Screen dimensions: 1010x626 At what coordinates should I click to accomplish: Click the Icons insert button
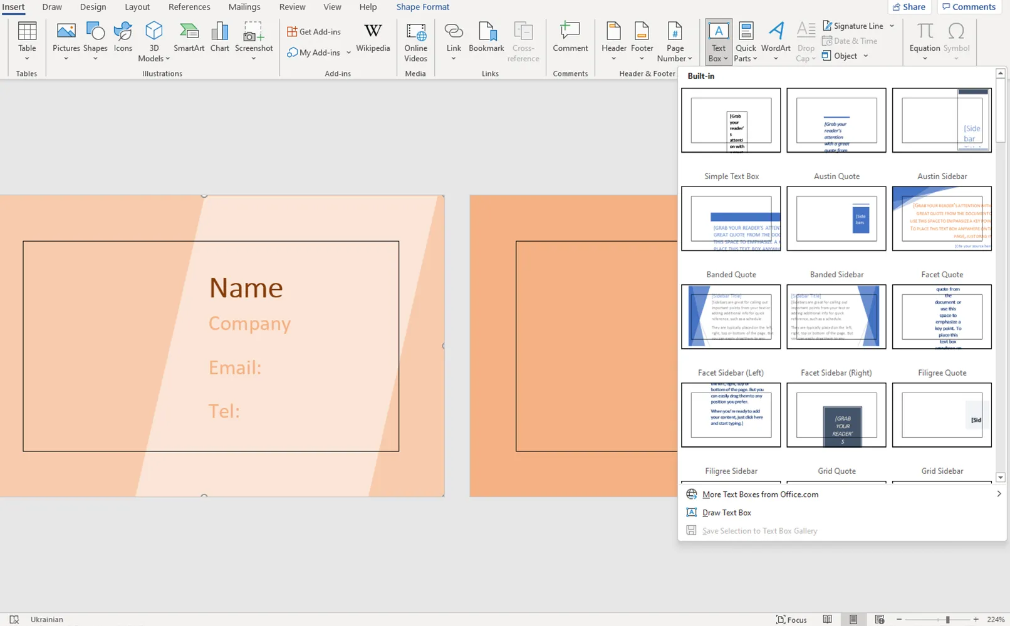coord(123,38)
